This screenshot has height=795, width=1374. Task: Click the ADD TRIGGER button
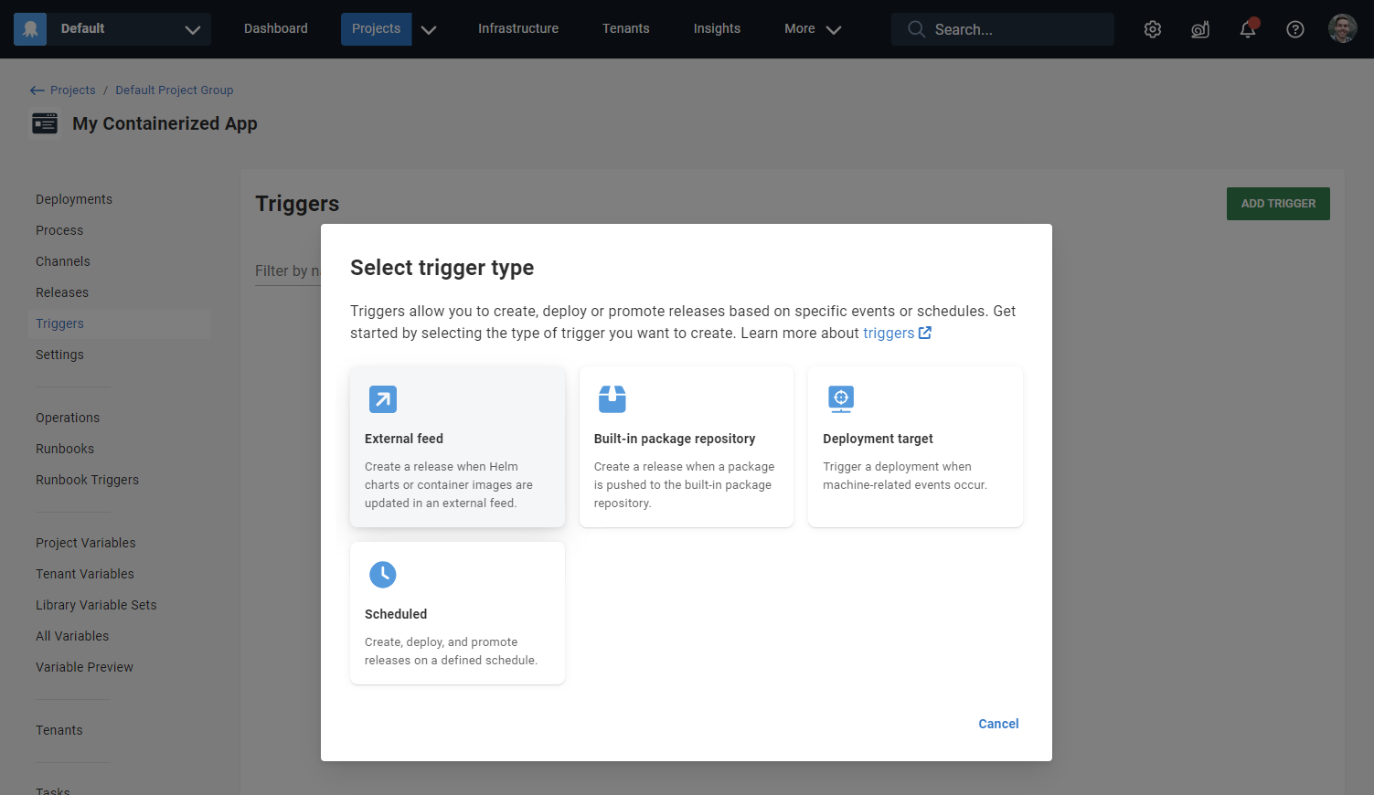tap(1277, 203)
